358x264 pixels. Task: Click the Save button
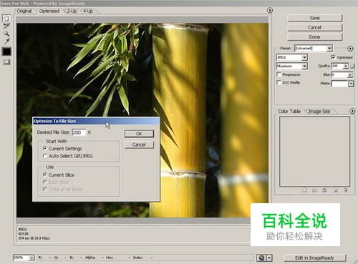click(x=314, y=18)
